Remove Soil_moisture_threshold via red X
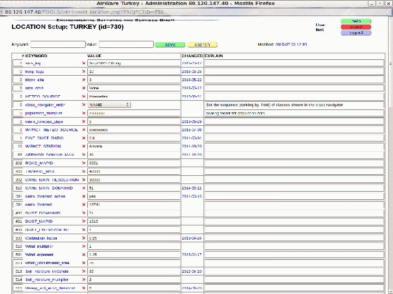393x294 pixels. click(x=84, y=271)
